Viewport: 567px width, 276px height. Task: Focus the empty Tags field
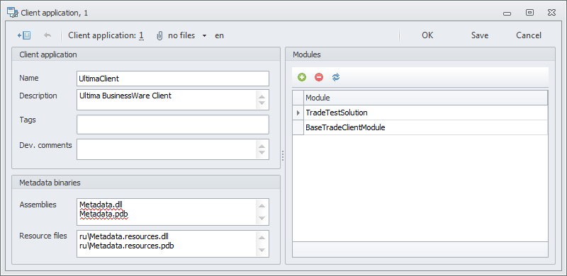[173, 125]
